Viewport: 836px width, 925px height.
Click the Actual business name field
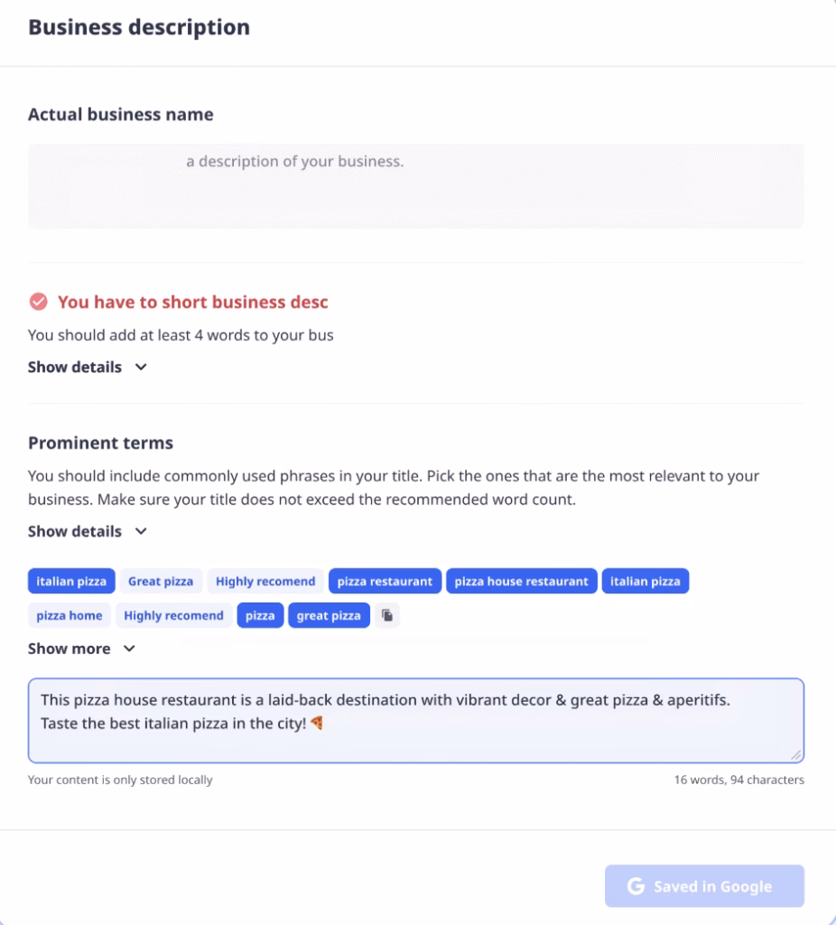coord(415,185)
